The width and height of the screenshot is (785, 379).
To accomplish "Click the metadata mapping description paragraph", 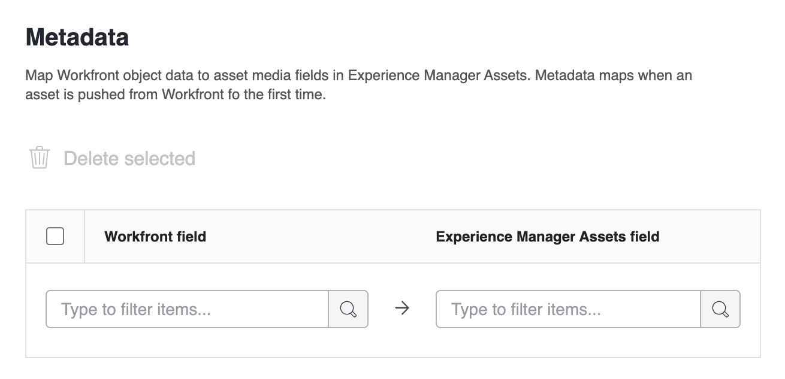I will [358, 85].
